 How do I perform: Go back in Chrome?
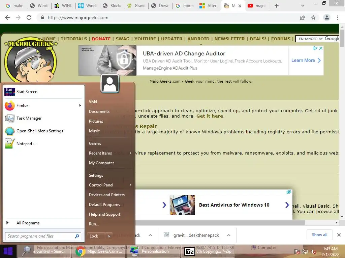pyautogui.click(x=7, y=17)
